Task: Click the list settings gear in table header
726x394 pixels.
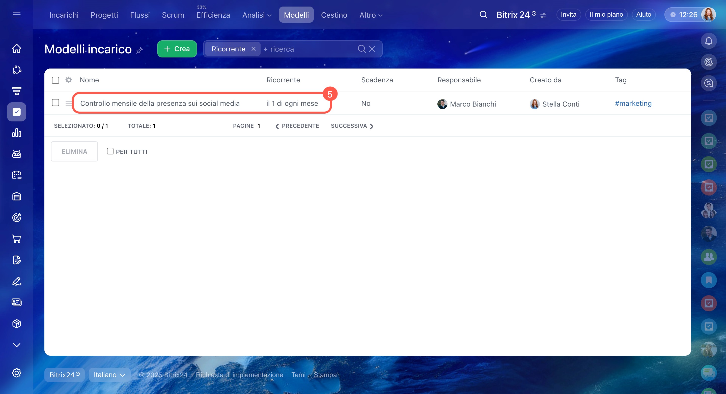Action: [x=68, y=80]
